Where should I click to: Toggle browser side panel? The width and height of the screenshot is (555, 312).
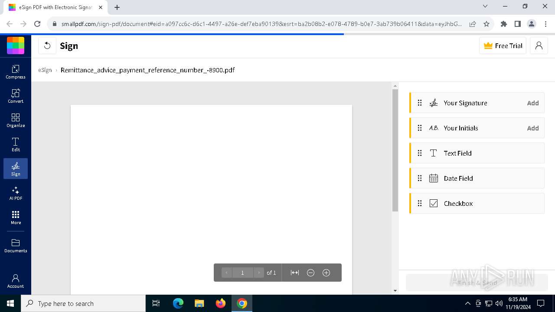point(518,24)
